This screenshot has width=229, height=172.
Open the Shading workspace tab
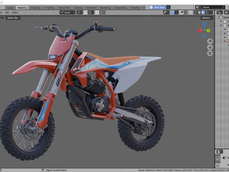[79, 8]
